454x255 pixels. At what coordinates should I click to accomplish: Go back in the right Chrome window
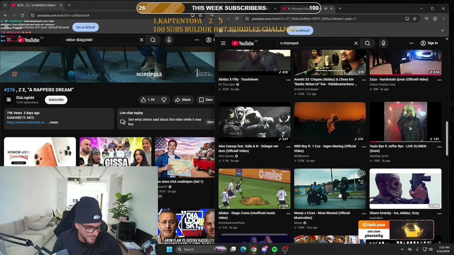[x=220, y=19]
